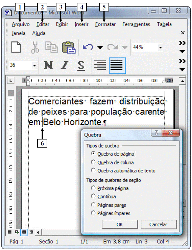Maximize the Word window
Screen dimensions: 192x250
tap(164, 11)
